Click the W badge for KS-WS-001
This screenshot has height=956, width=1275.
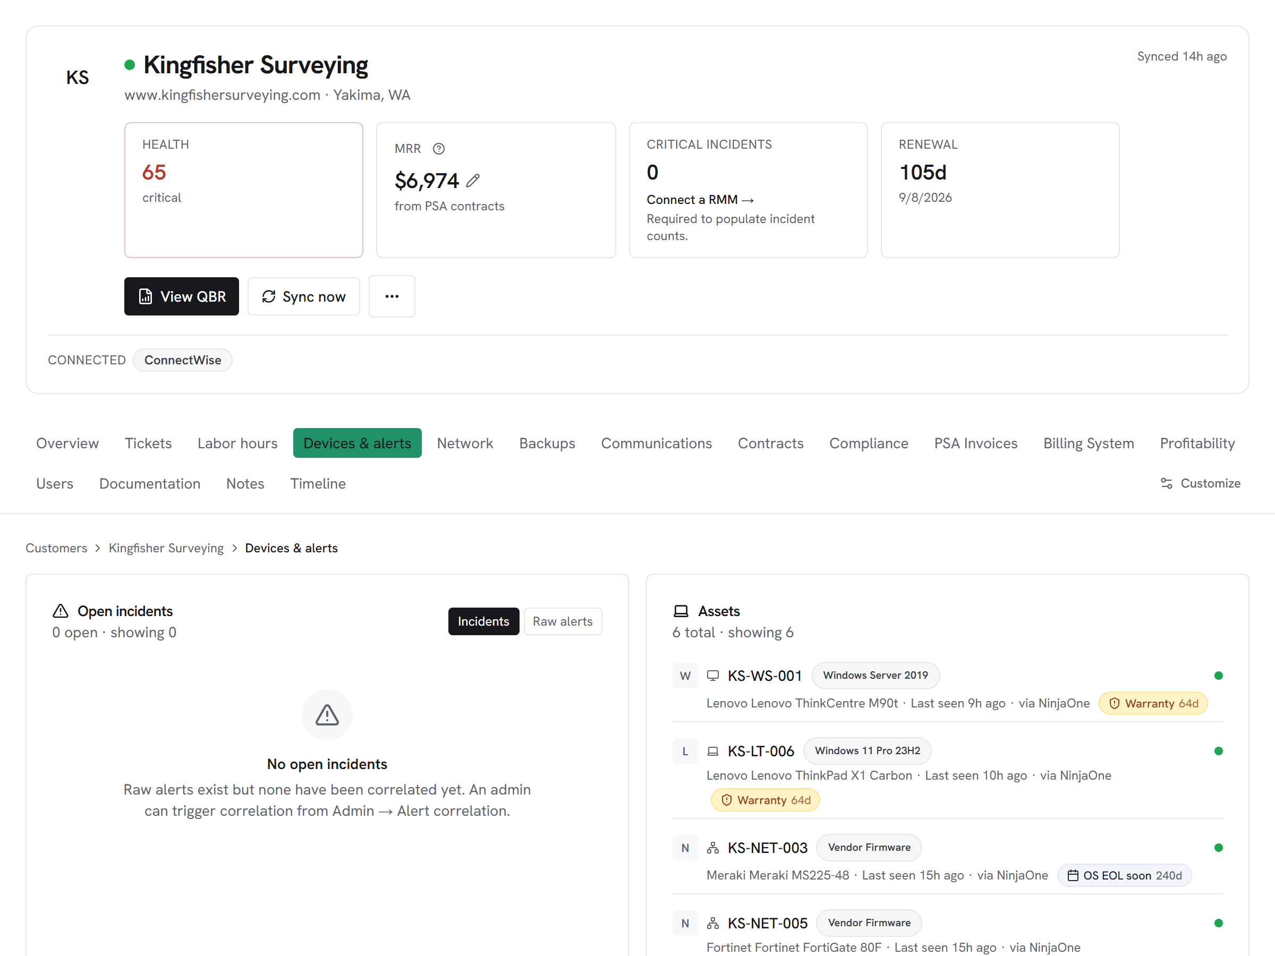click(685, 676)
